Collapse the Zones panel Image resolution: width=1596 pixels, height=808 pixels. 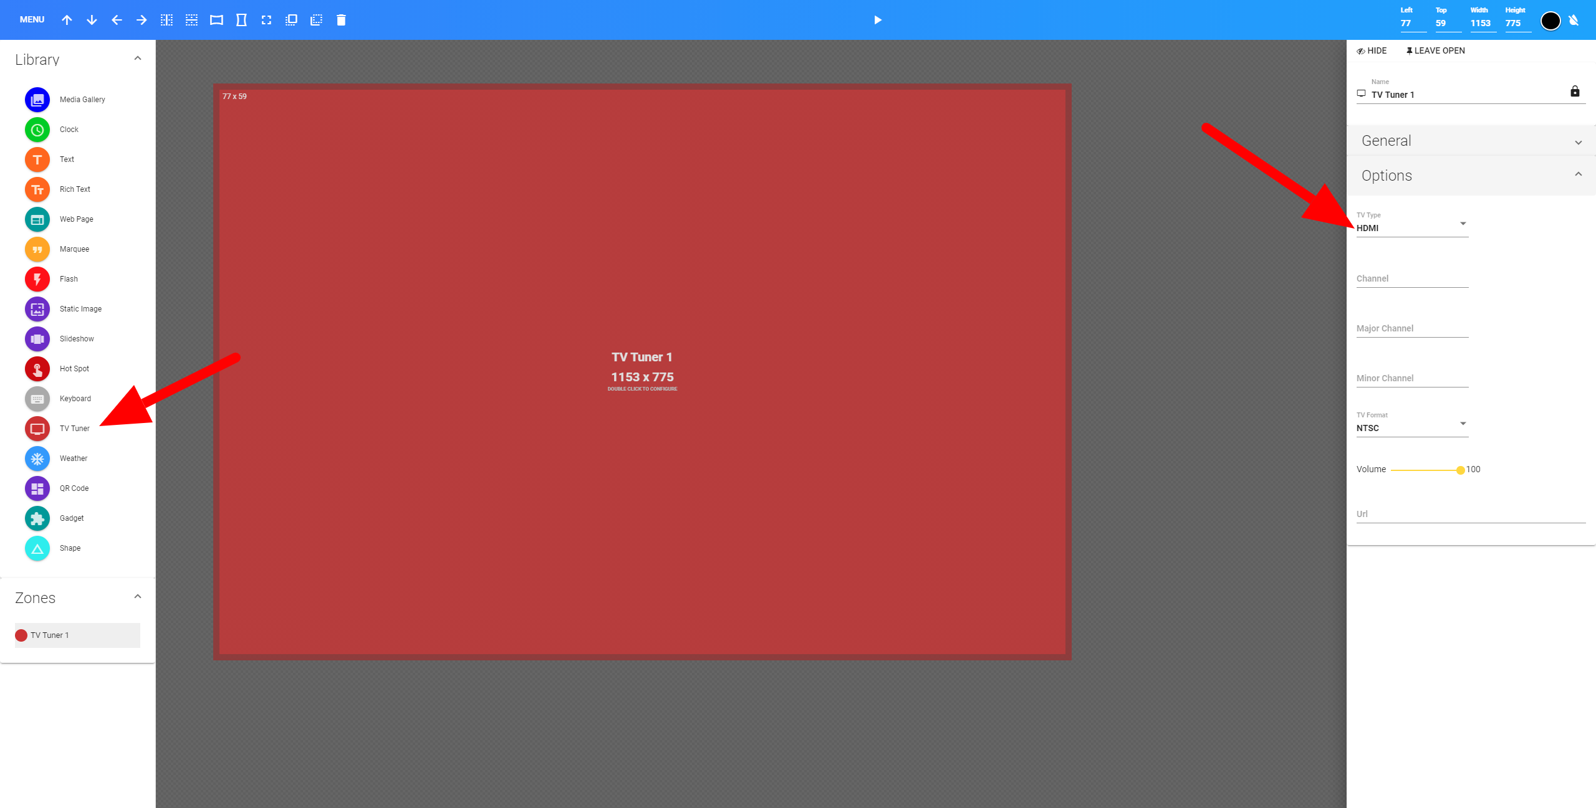138,597
